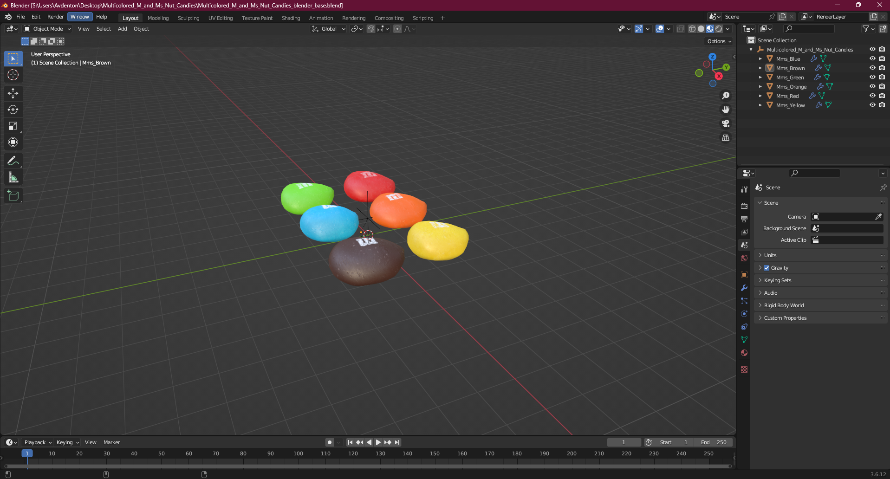The height and width of the screenshot is (479, 890).
Task: Open the Add menu in viewport
Action: tap(123, 29)
